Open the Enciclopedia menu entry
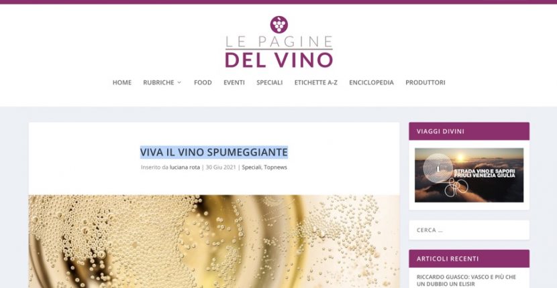 (x=371, y=82)
